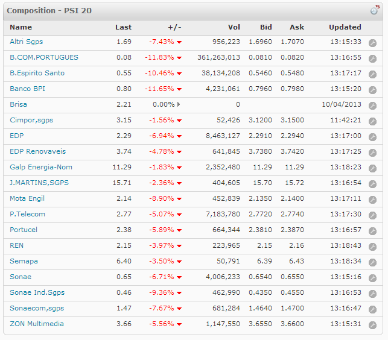388x340 pixels.
Task: Open the wrench icon for Cimpor,sgps
Action: pyautogui.click(x=372, y=121)
